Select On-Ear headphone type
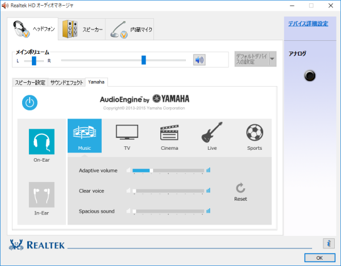The image size is (341, 266). pyautogui.click(x=41, y=142)
